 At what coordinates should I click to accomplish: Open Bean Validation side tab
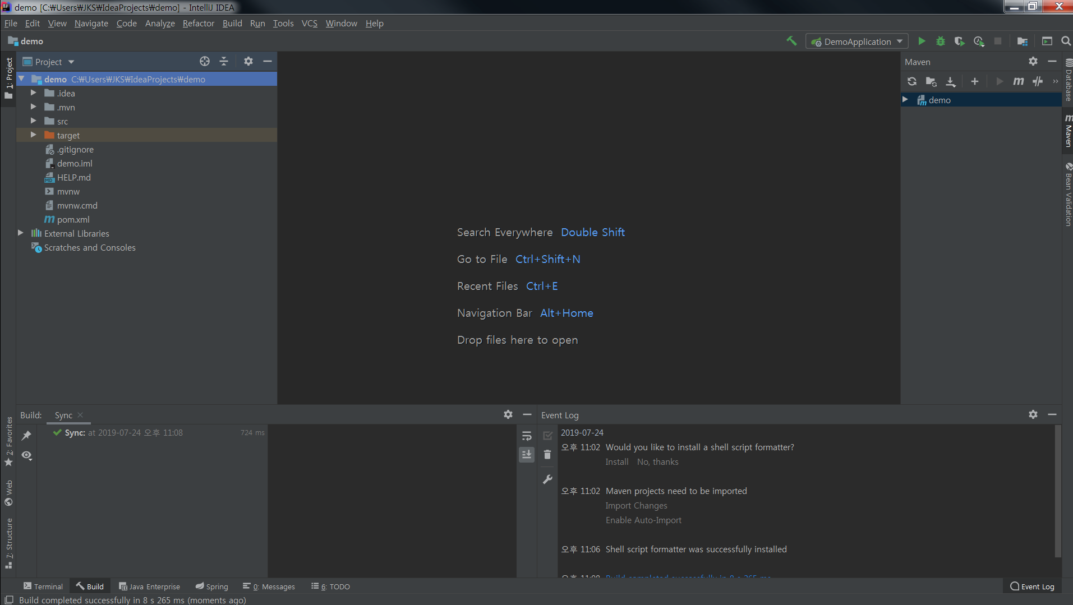pyautogui.click(x=1068, y=194)
